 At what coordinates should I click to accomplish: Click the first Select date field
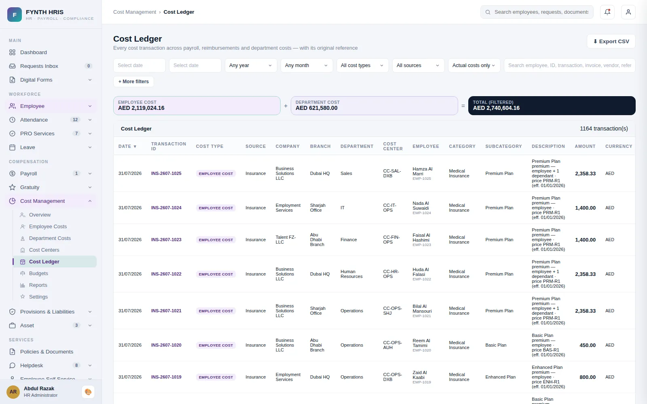pyautogui.click(x=140, y=65)
